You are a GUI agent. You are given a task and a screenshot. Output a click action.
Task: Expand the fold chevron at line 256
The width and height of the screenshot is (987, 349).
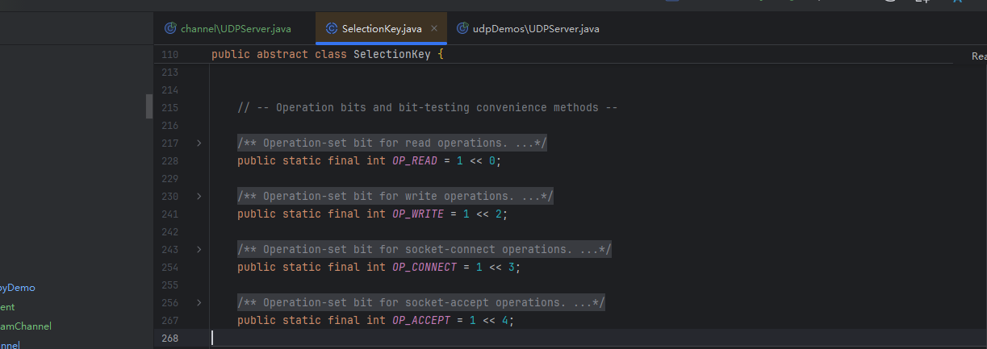click(x=199, y=303)
